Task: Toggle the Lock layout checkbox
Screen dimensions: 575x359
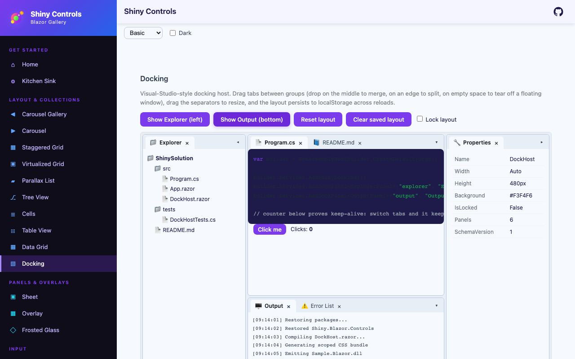Action: pos(420,119)
